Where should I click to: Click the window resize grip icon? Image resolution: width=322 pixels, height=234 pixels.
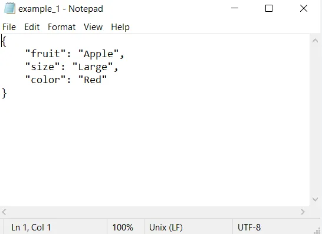click(x=317, y=230)
